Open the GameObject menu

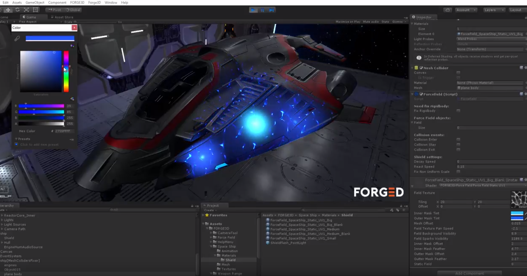[35, 2]
